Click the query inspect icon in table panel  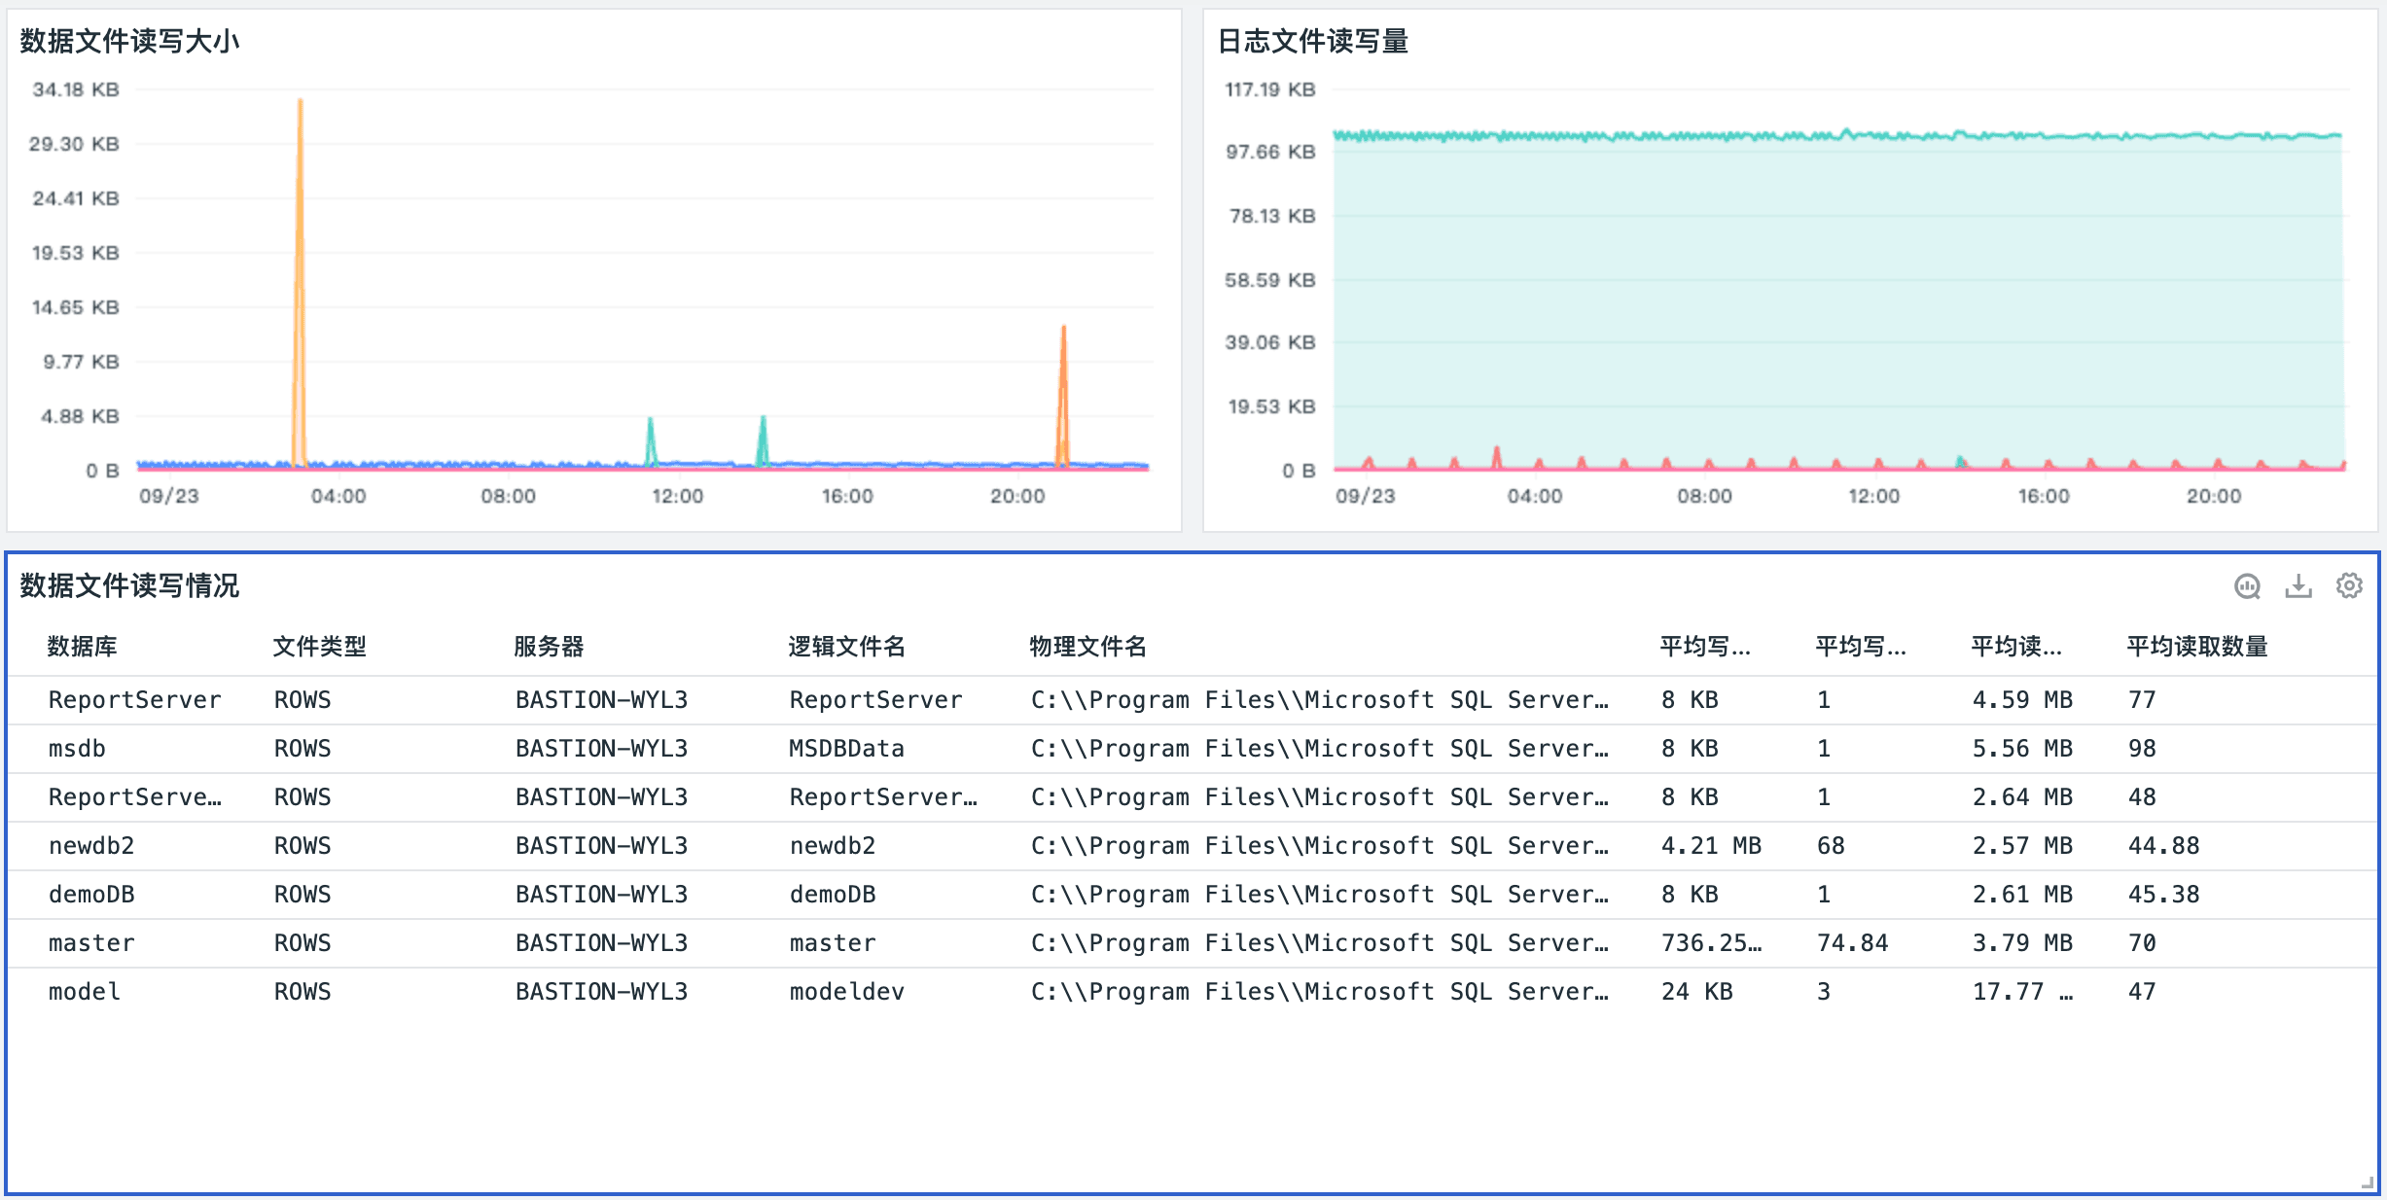(2247, 586)
